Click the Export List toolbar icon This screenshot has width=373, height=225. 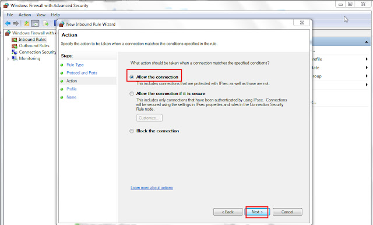coord(45,23)
